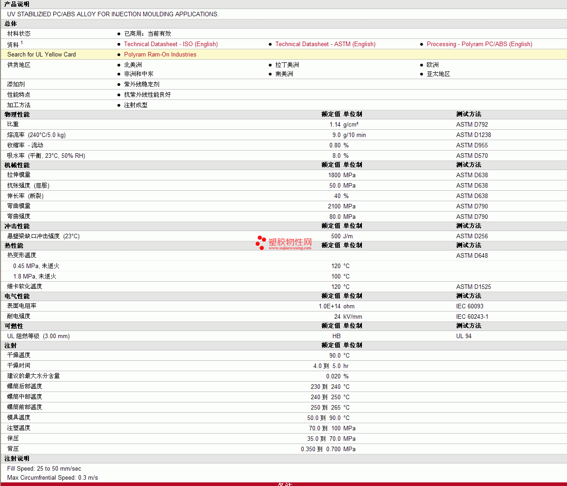
Task: Open Processing - Polyram PC/ABS (English) link
Action: point(479,44)
